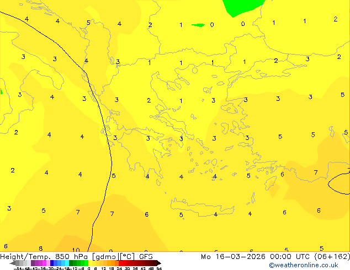Click the 'Height/Temp. 850 hPa' map title

(x=44, y=257)
